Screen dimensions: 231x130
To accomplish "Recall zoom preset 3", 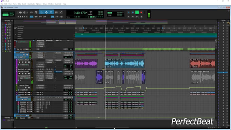I will click(22, 17).
